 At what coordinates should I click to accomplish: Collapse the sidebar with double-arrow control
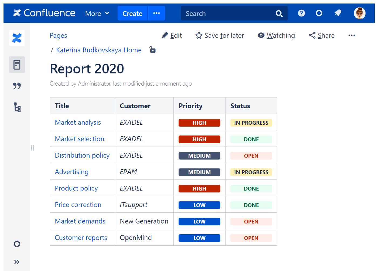pos(17,262)
